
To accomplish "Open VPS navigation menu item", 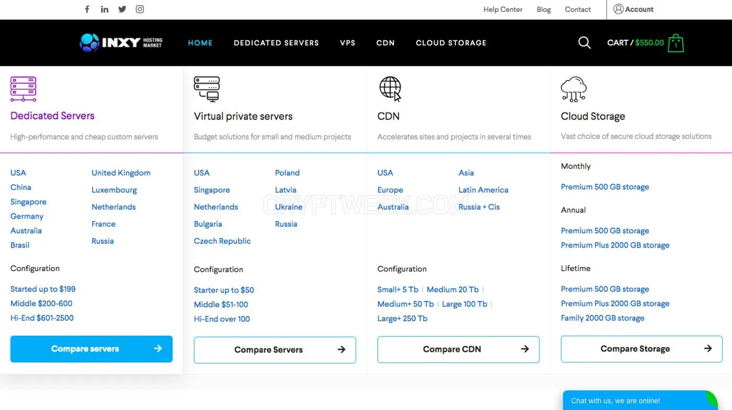I will click(x=348, y=43).
